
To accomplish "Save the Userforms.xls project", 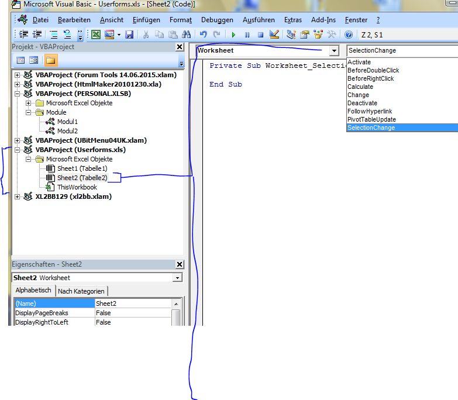I will (129, 35).
